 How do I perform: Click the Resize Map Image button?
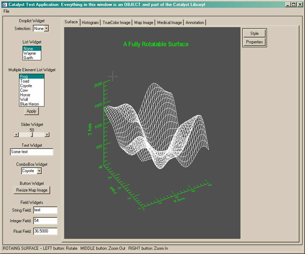click(x=31, y=190)
